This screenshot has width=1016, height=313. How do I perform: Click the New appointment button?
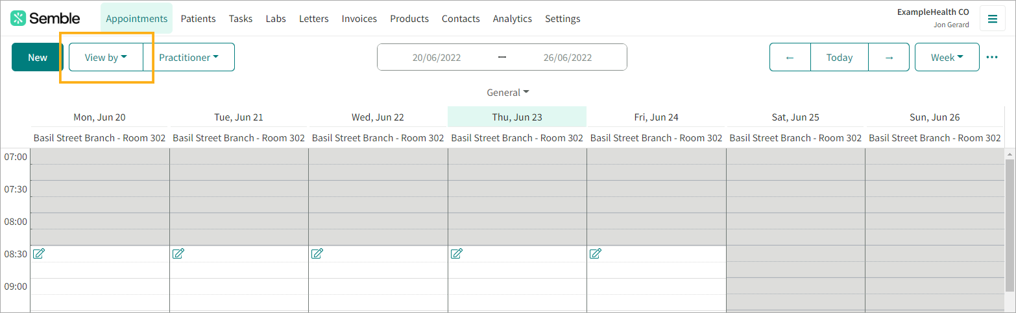click(x=37, y=57)
